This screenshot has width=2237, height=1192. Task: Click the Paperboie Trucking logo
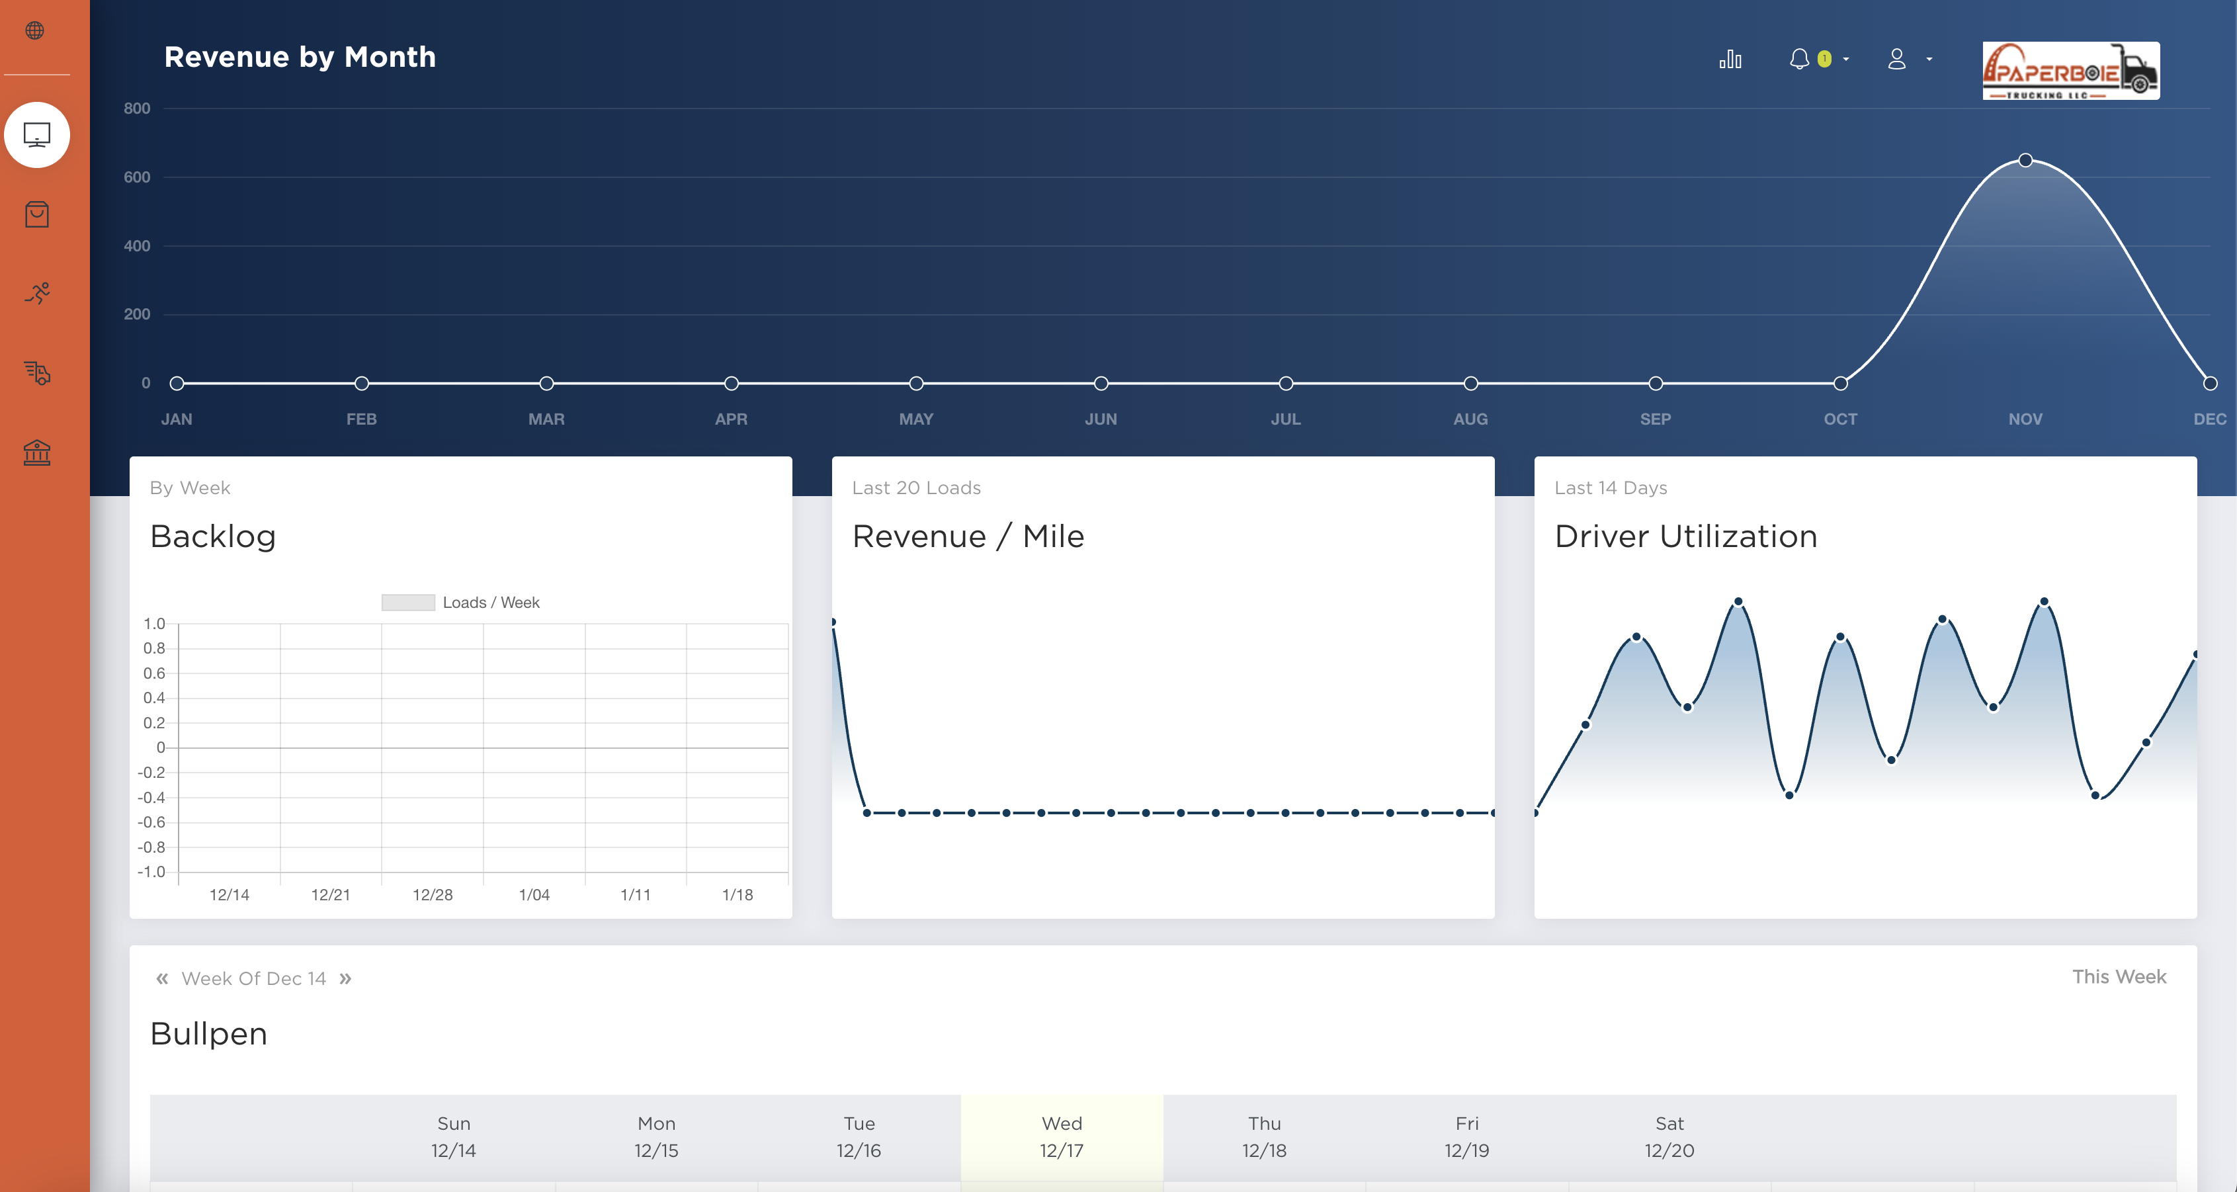(x=2070, y=70)
